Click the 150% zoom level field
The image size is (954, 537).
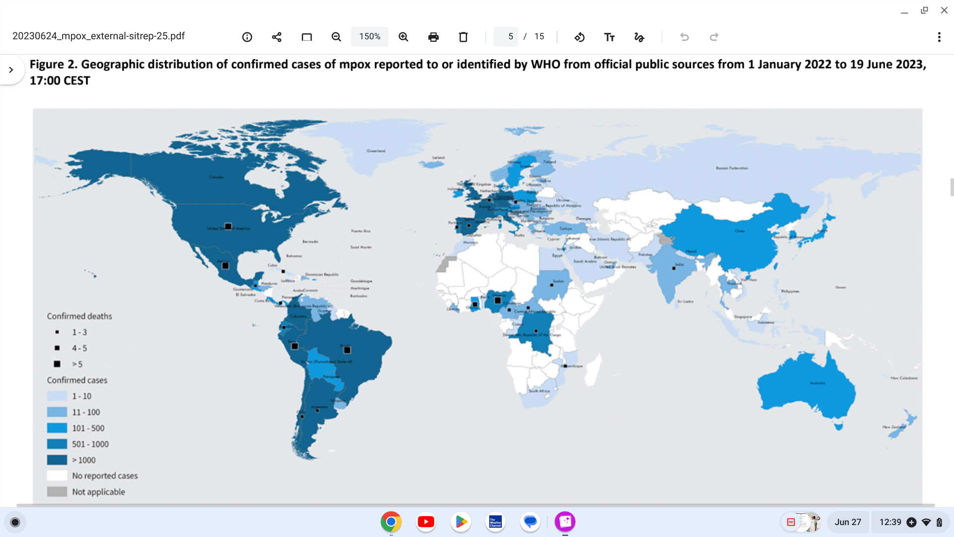click(370, 37)
